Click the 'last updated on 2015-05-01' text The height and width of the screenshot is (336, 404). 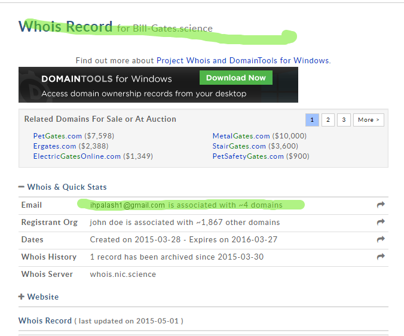click(x=128, y=321)
